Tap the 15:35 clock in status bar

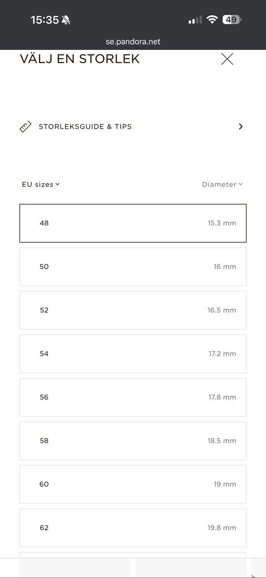click(44, 20)
